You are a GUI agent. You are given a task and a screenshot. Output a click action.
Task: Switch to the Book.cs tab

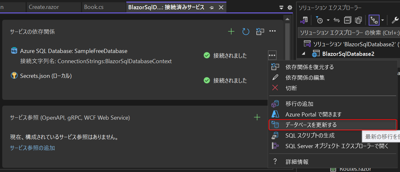(94, 7)
